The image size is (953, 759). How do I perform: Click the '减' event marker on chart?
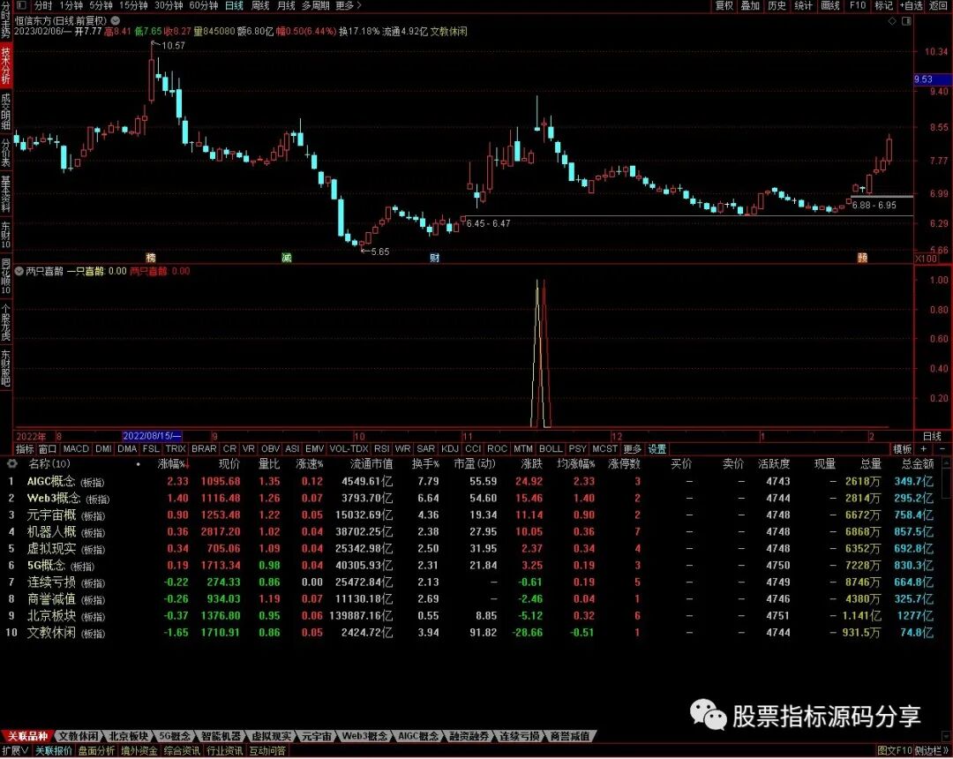[x=287, y=258]
